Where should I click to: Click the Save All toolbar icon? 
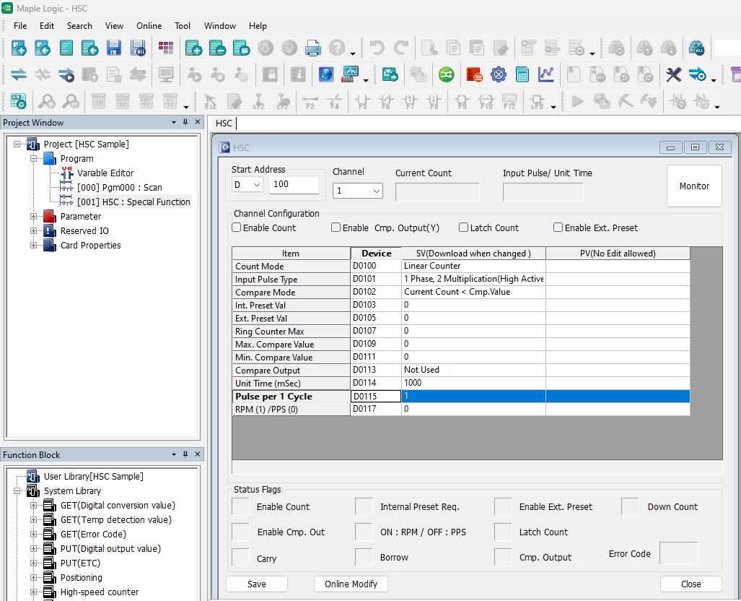pos(138,48)
